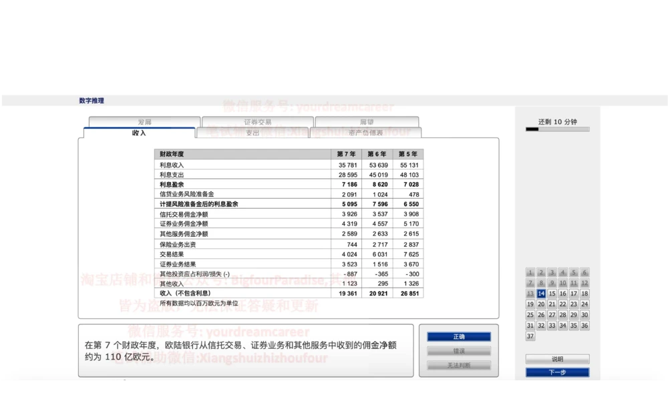Go to question 19
Screen dimensions: 668x417
coord(530,304)
